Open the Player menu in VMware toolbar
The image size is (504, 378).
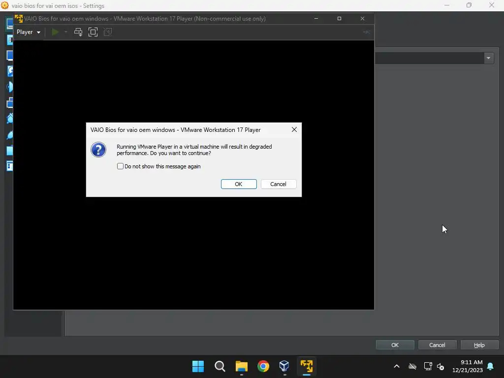tap(28, 32)
